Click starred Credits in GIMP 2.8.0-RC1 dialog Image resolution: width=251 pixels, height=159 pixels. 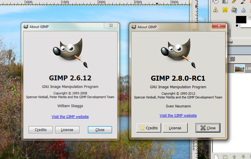(x=149, y=128)
